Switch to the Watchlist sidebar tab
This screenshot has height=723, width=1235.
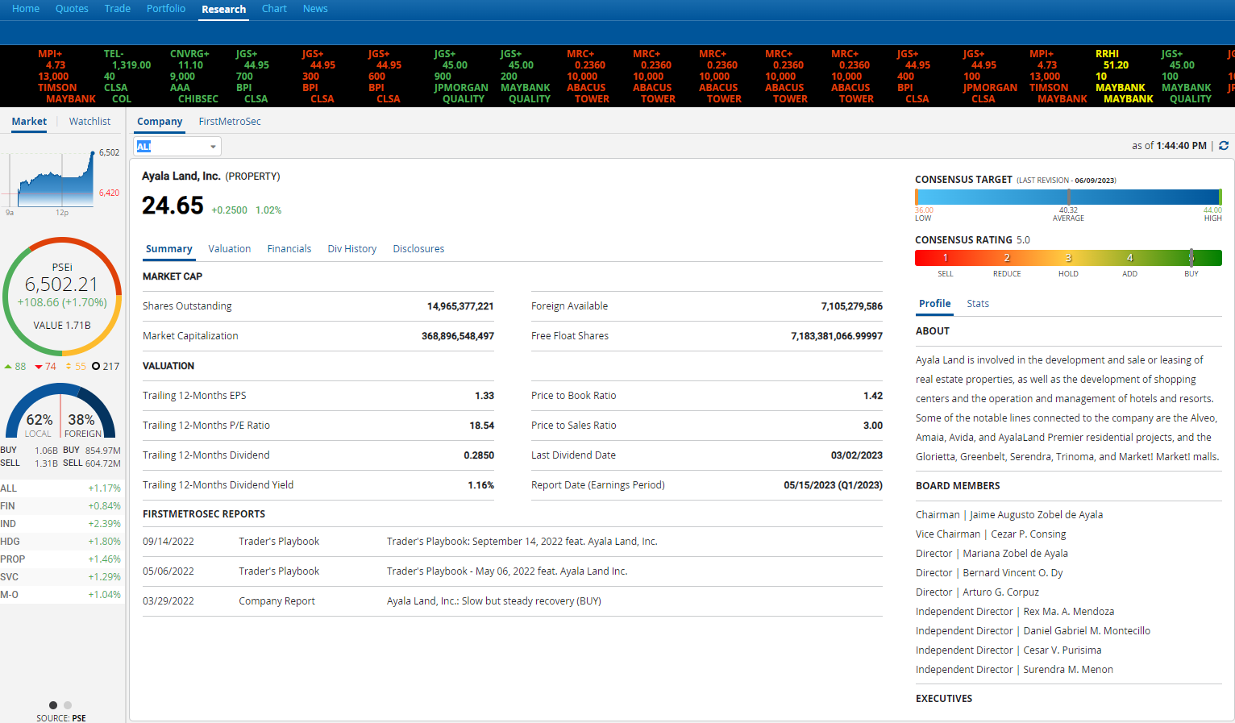point(89,122)
